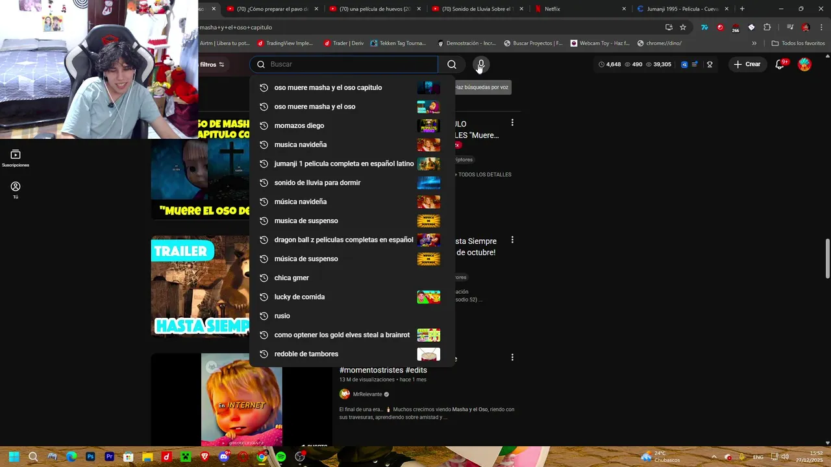The width and height of the screenshot is (831, 467).
Task: Click the Buscar search input field
Action: coord(344,64)
